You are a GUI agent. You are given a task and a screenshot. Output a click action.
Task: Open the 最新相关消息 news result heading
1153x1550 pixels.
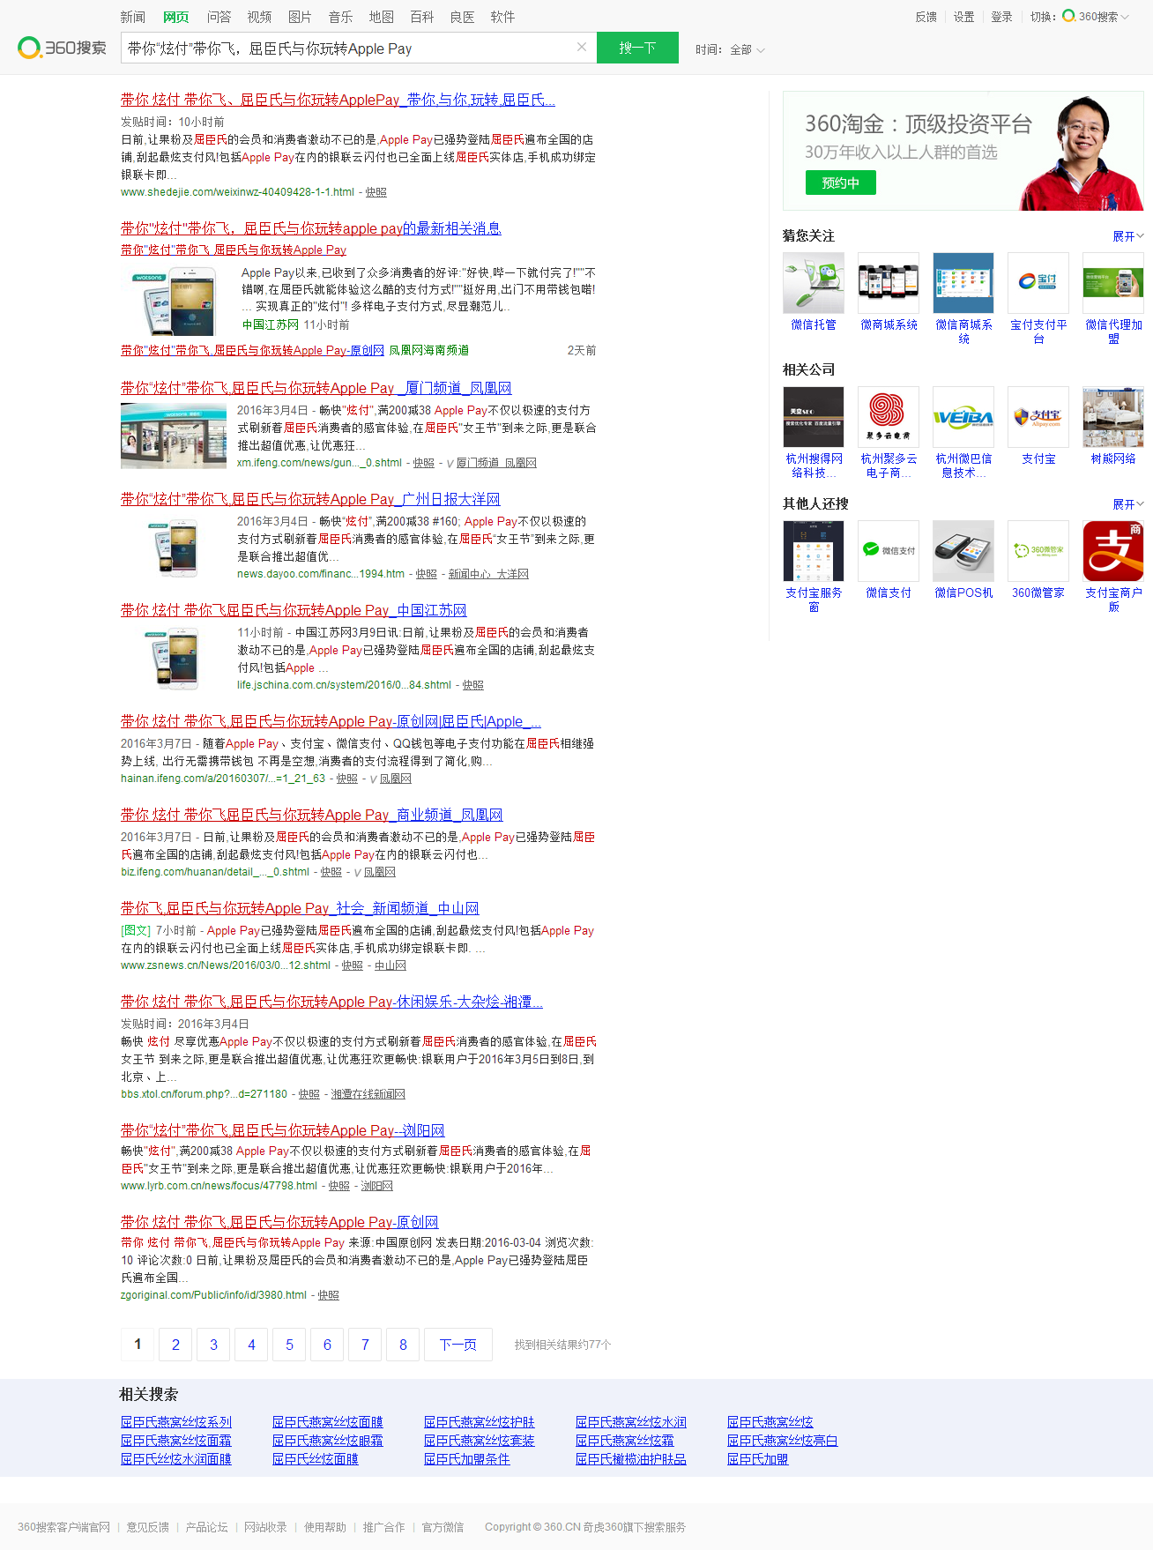tap(311, 228)
